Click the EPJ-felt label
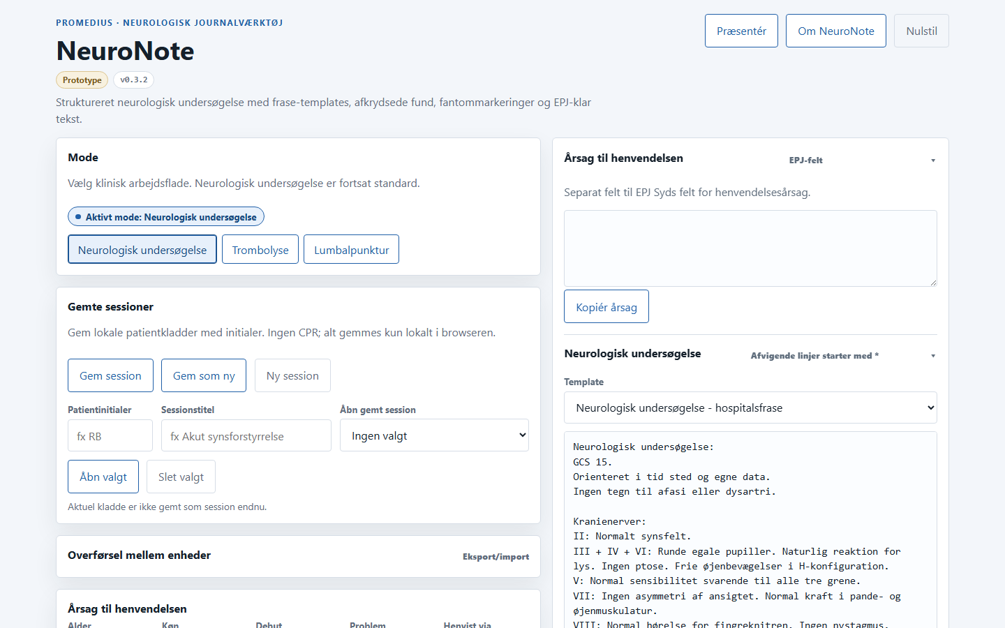 tap(806, 160)
